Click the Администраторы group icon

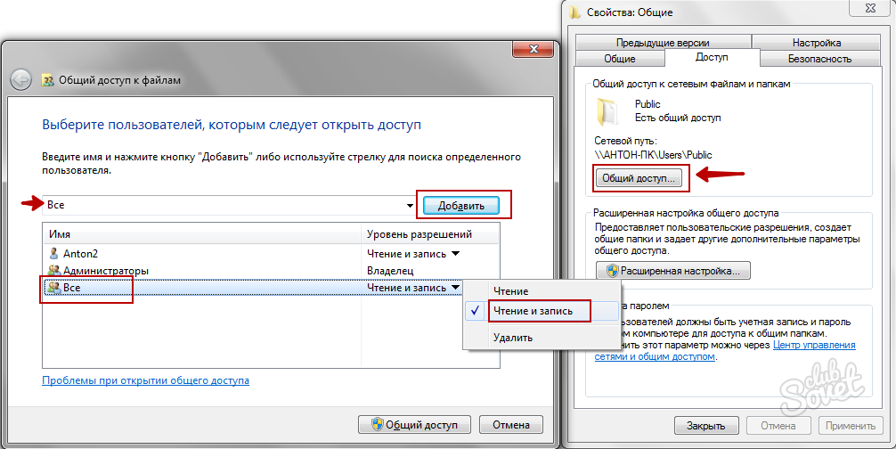[53, 270]
